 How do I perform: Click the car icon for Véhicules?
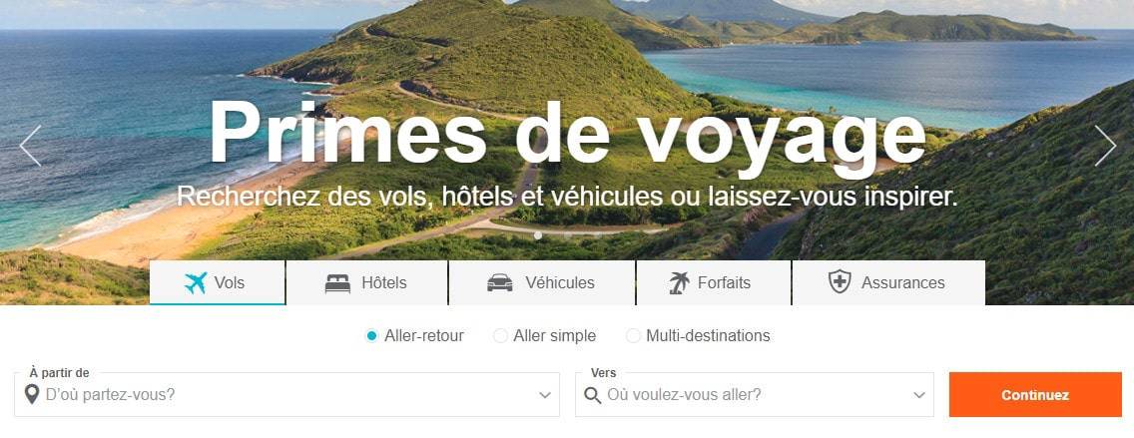tap(500, 283)
